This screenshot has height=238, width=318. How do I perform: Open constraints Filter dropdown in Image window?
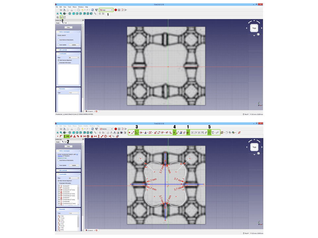(x=74, y=58)
